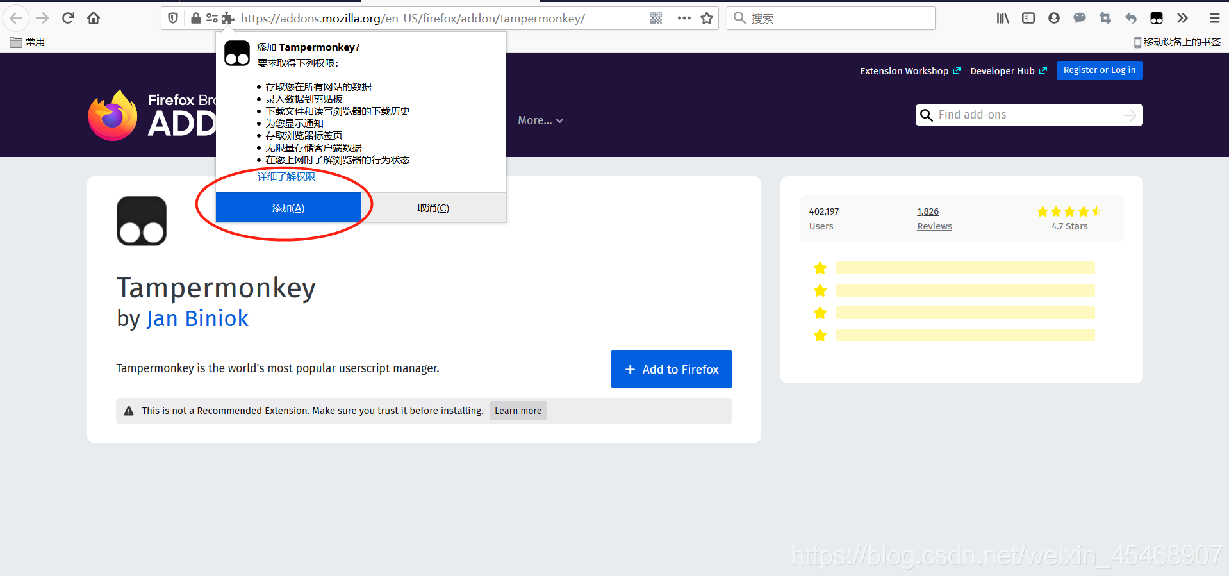Image resolution: width=1229 pixels, height=576 pixels.
Task: Expand the toolbar overflow chevron
Action: (1182, 18)
